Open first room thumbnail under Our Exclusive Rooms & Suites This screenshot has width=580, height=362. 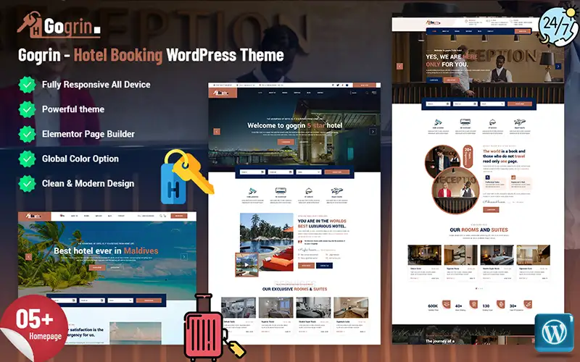pyautogui.click(x=239, y=307)
